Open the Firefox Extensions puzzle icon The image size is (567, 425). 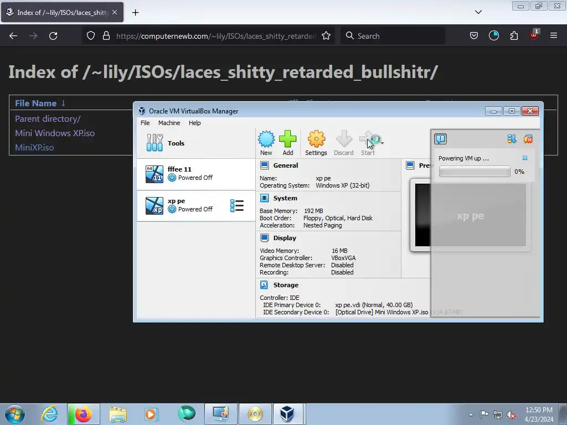514,36
